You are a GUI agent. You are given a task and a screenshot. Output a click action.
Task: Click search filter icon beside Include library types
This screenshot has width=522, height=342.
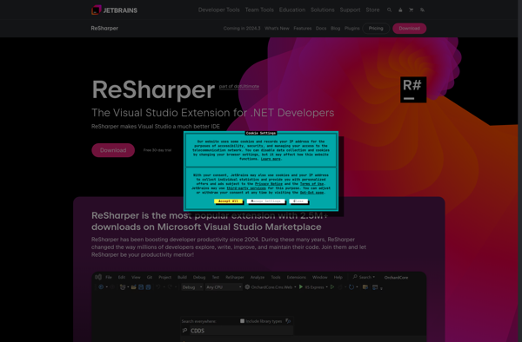288,321
